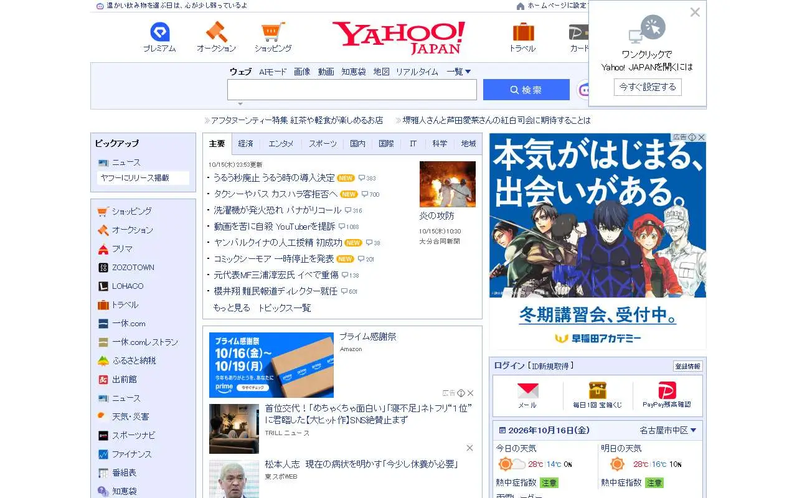Open ファイナンス in the sidebar
This screenshot has height=498, width=797.
(131, 454)
